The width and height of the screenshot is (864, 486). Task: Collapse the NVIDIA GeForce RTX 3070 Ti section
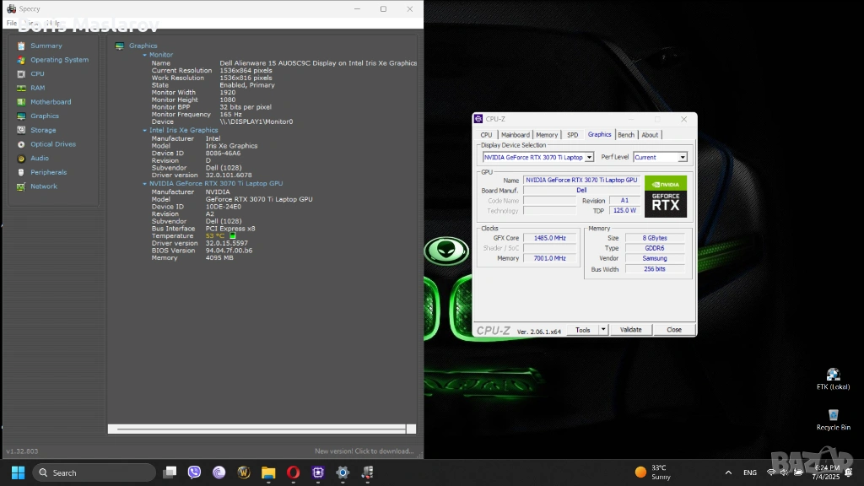point(144,183)
